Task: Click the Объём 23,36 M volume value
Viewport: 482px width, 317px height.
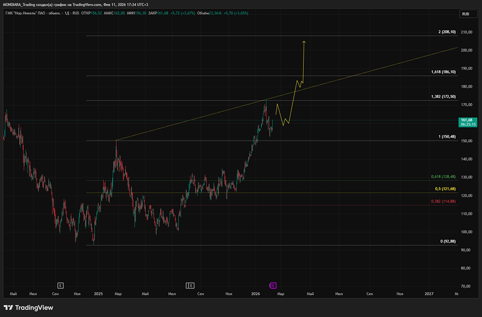Action: point(209,13)
